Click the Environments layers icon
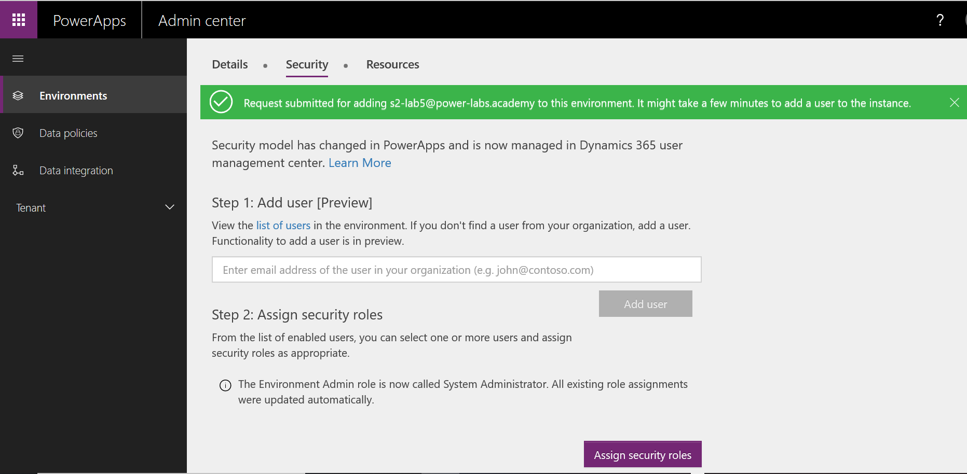The image size is (967, 474). [x=18, y=95]
